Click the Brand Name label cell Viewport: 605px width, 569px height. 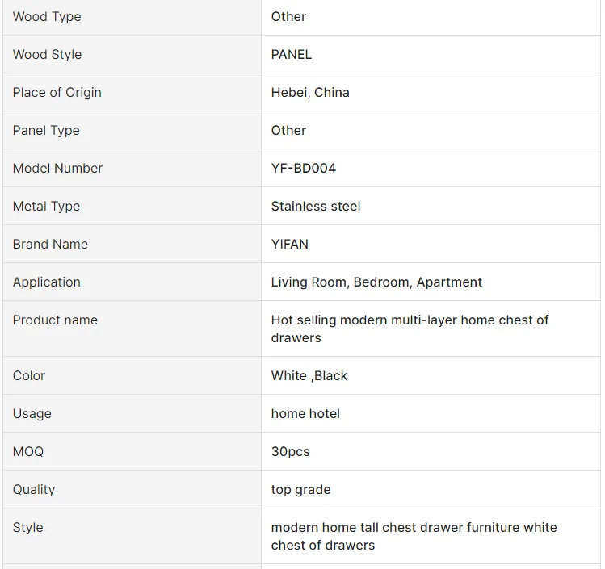[x=50, y=245]
